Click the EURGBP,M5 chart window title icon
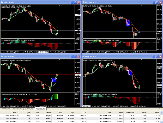Viewport: 163px width, 123px height. tap(2, 57)
